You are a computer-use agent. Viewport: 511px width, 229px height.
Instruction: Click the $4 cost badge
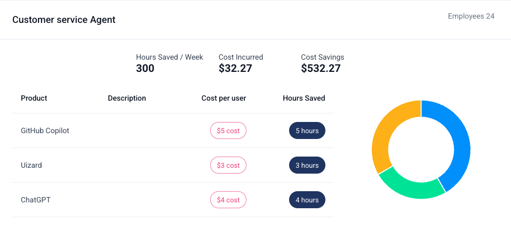(x=228, y=200)
